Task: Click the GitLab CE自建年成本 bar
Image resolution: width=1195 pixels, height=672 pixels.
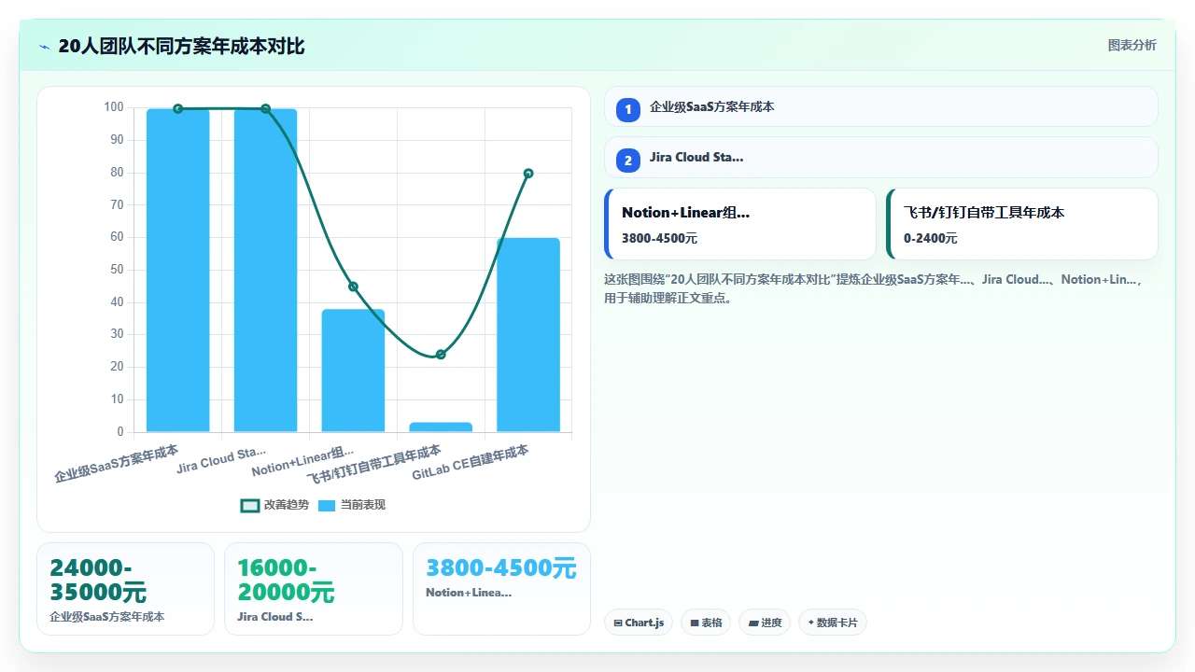Action: [x=528, y=335]
